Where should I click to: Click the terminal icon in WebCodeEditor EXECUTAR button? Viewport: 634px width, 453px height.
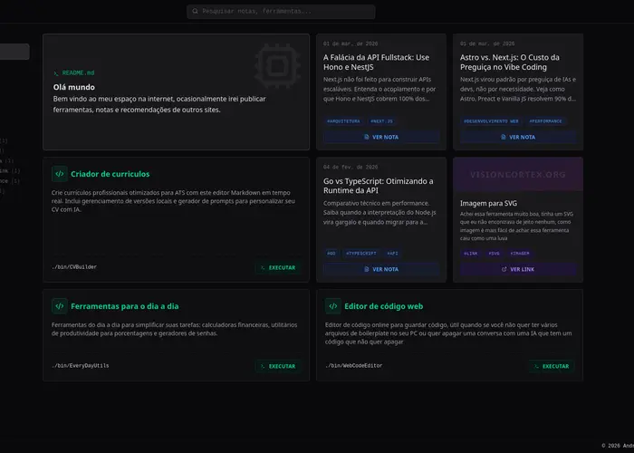coord(536,366)
